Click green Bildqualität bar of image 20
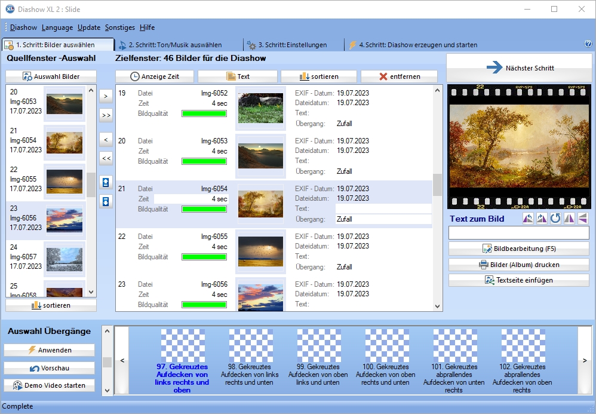Viewport: 596px width, 414px height. click(x=204, y=161)
